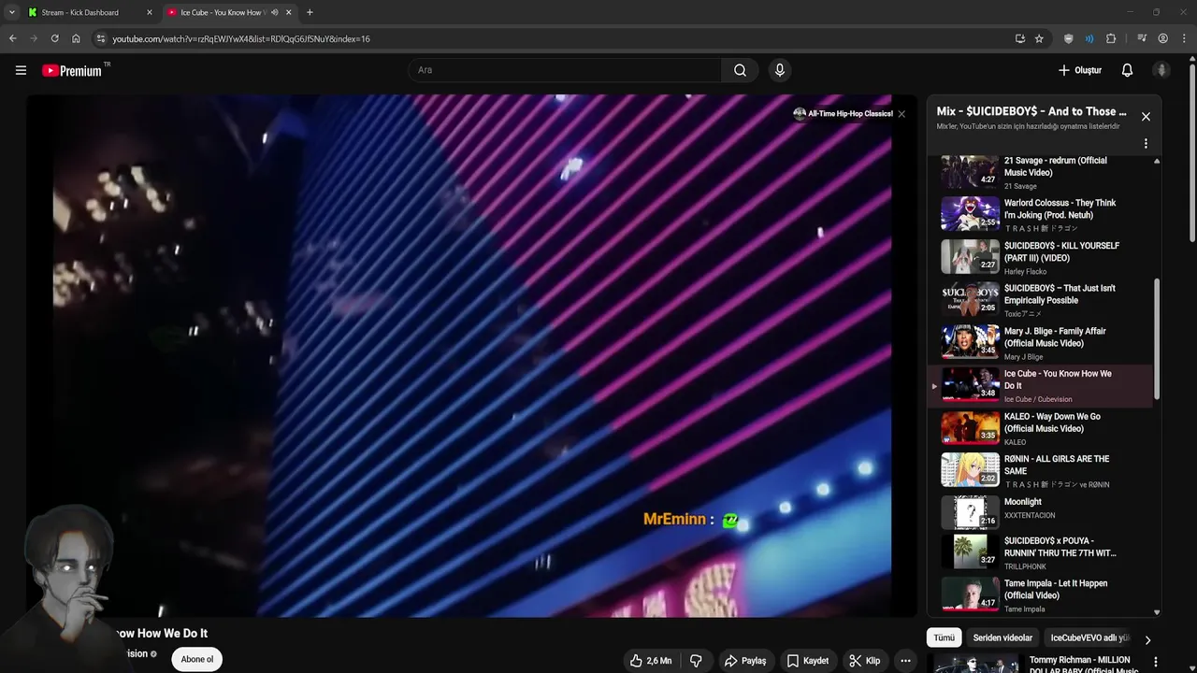Open the YouTube hamburger guide menu
The image size is (1197, 673).
(21, 70)
